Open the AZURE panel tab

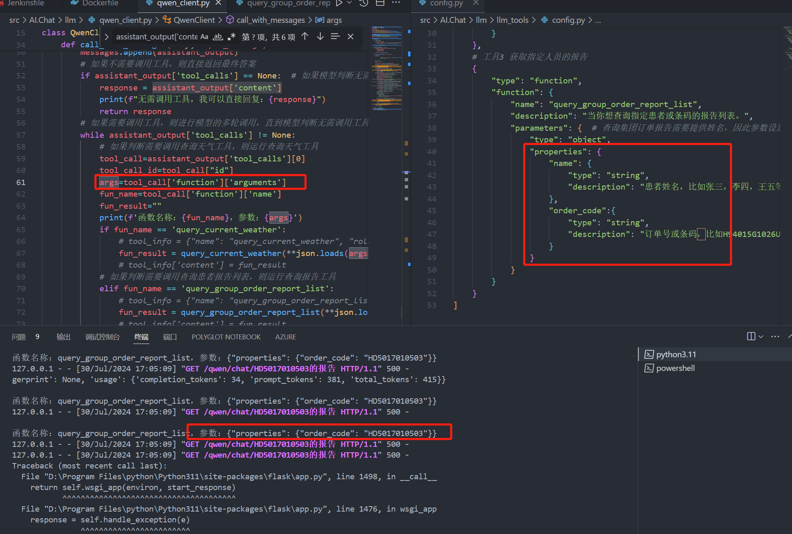tap(286, 337)
